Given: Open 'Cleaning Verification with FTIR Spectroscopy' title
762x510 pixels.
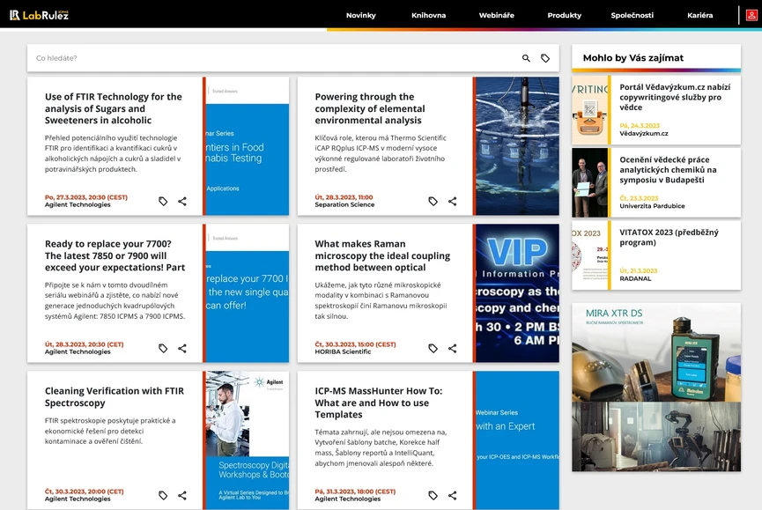Looking at the screenshot, I should point(115,397).
